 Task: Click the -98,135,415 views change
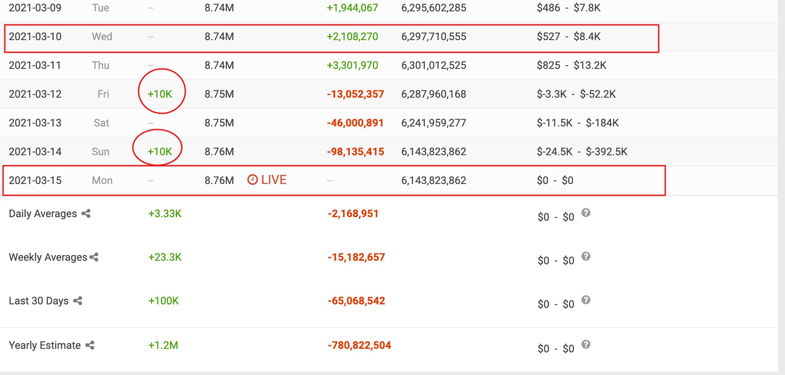pos(355,152)
